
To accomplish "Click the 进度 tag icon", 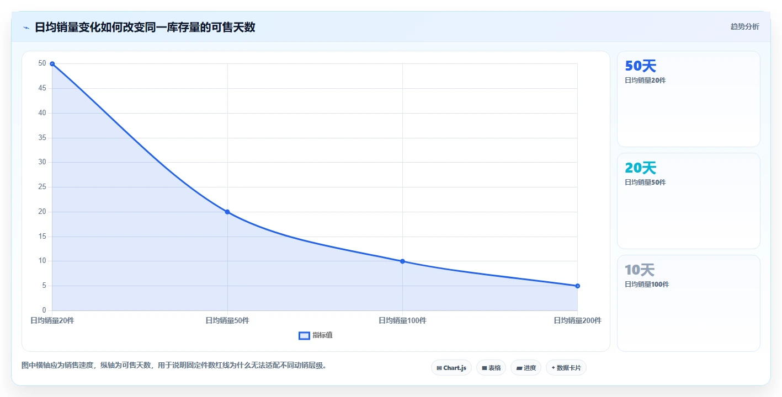I will click(519, 368).
